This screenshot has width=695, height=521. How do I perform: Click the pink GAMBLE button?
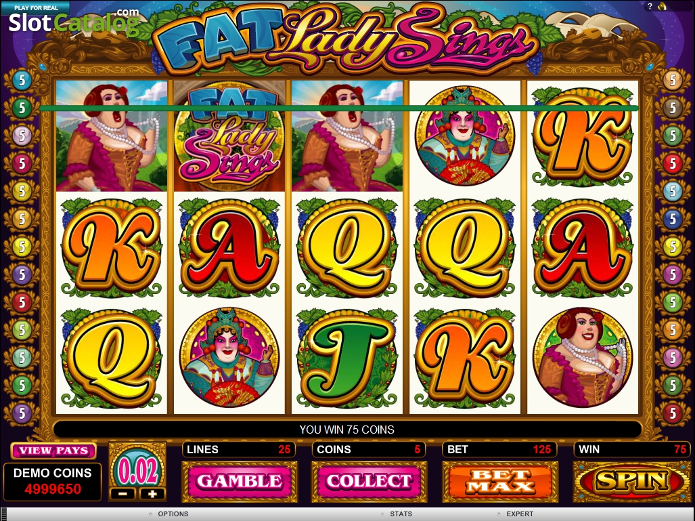(x=240, y=482)
